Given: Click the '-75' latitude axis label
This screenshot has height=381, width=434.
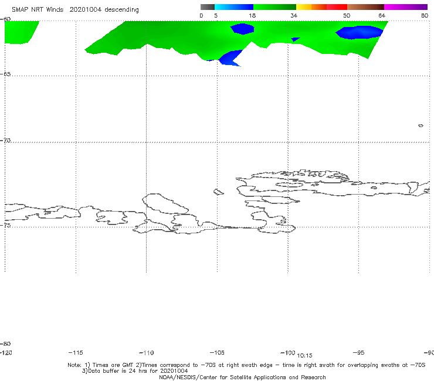Looking at the screenshot, I should coord(5,225).
